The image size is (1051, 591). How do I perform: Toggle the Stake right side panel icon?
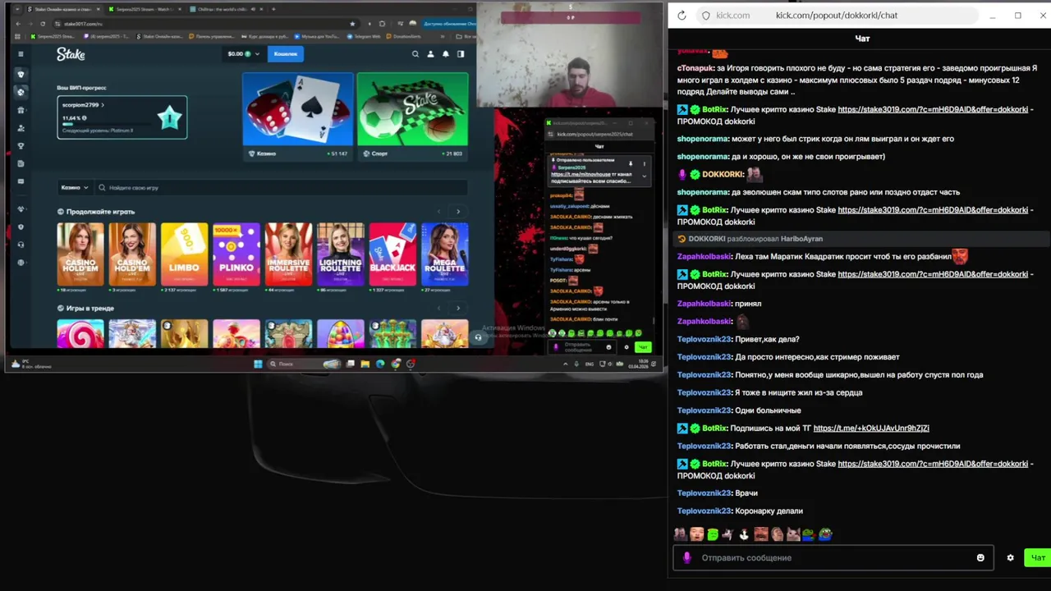pyautogui.click(x=461, y=54)
